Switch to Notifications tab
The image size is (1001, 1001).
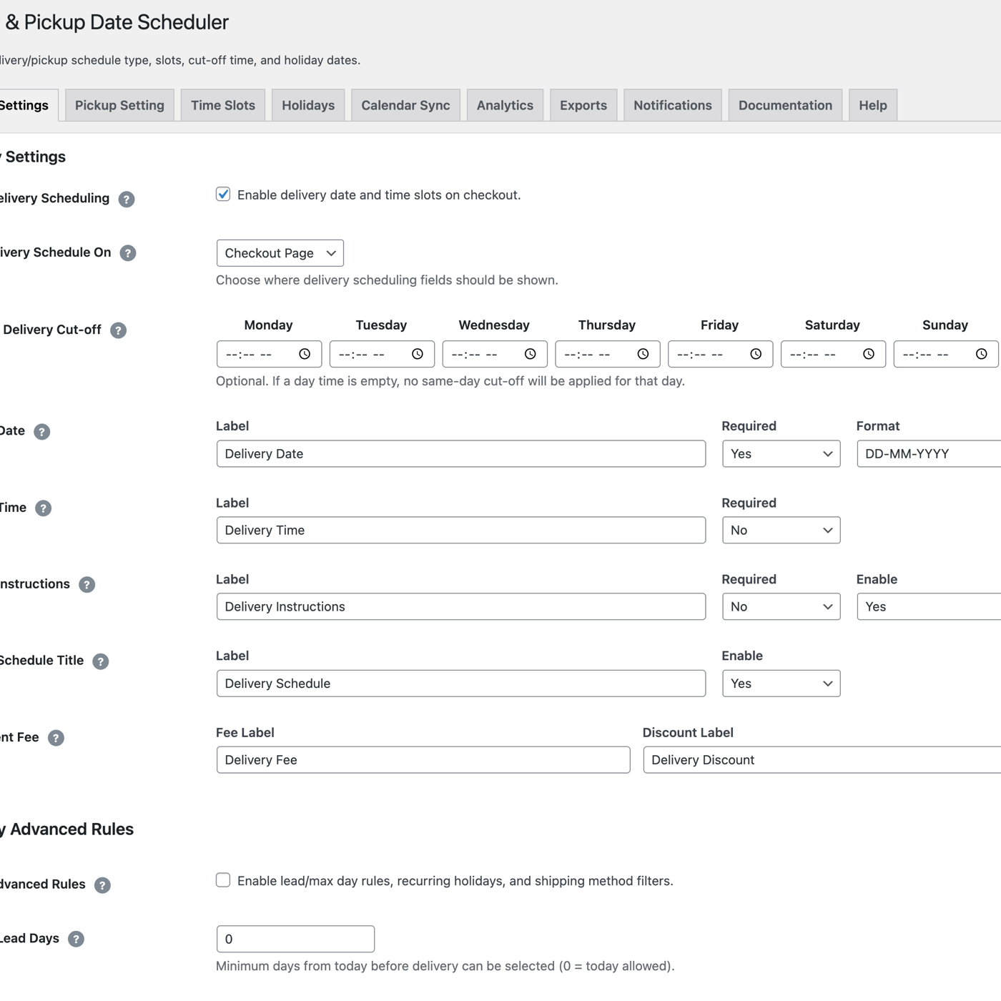[673, 105]
